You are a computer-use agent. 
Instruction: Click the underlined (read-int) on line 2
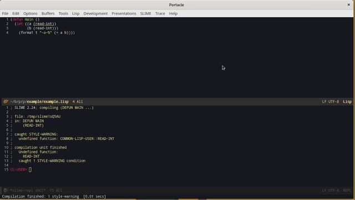point(44,24)
